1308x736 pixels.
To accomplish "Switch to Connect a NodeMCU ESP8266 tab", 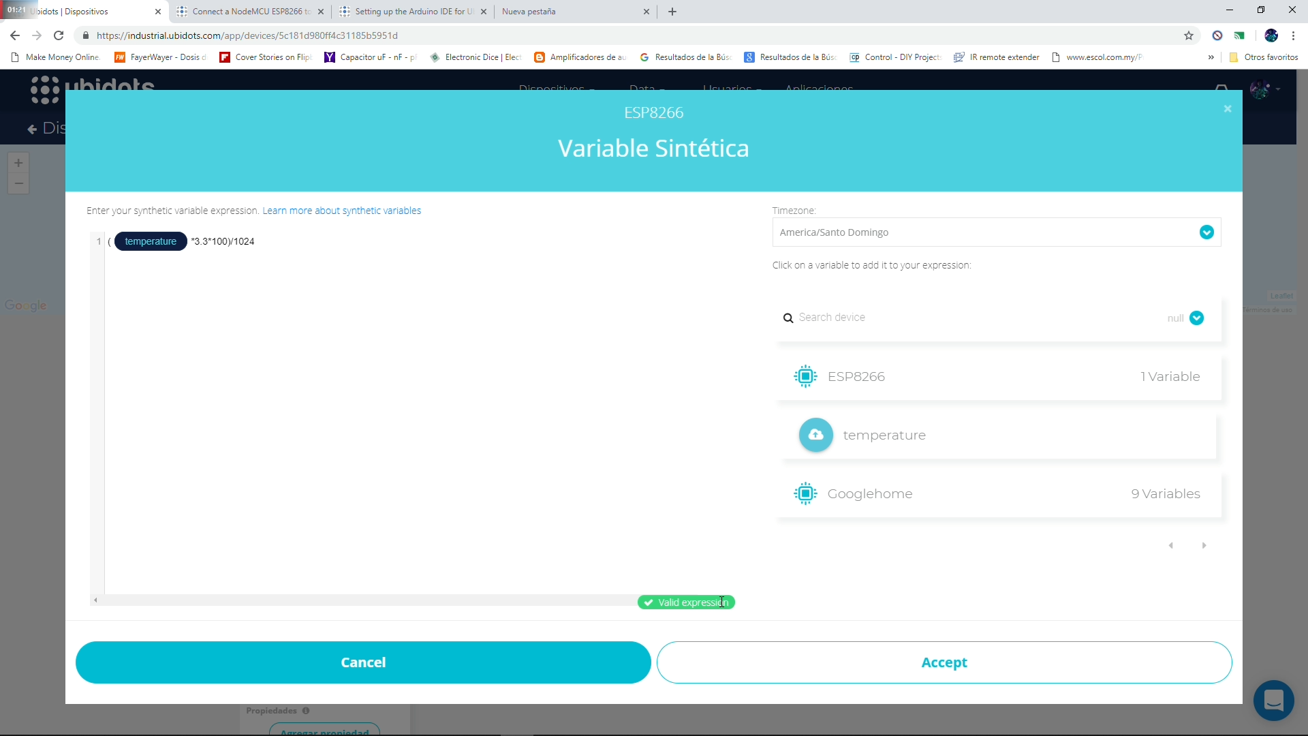I will click(x=249, y=12).
